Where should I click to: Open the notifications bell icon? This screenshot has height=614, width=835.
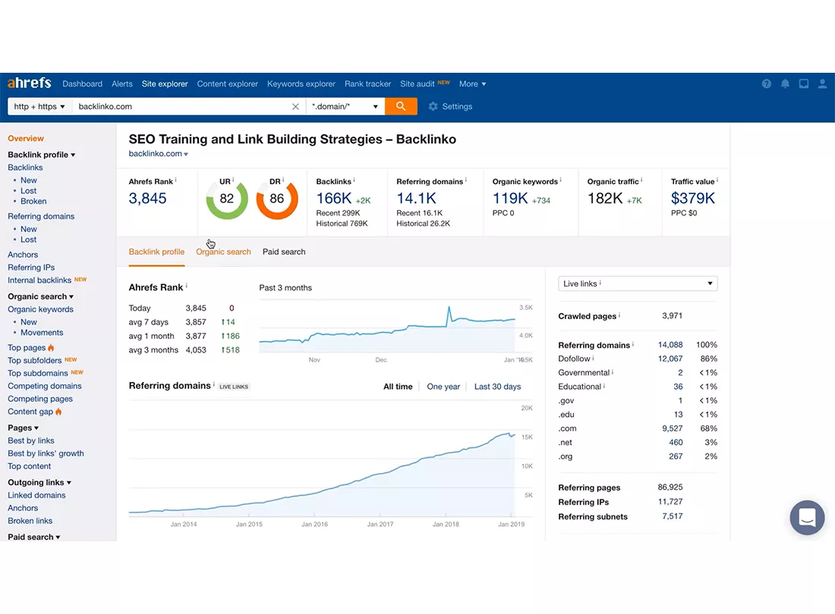tap(785, 84)
